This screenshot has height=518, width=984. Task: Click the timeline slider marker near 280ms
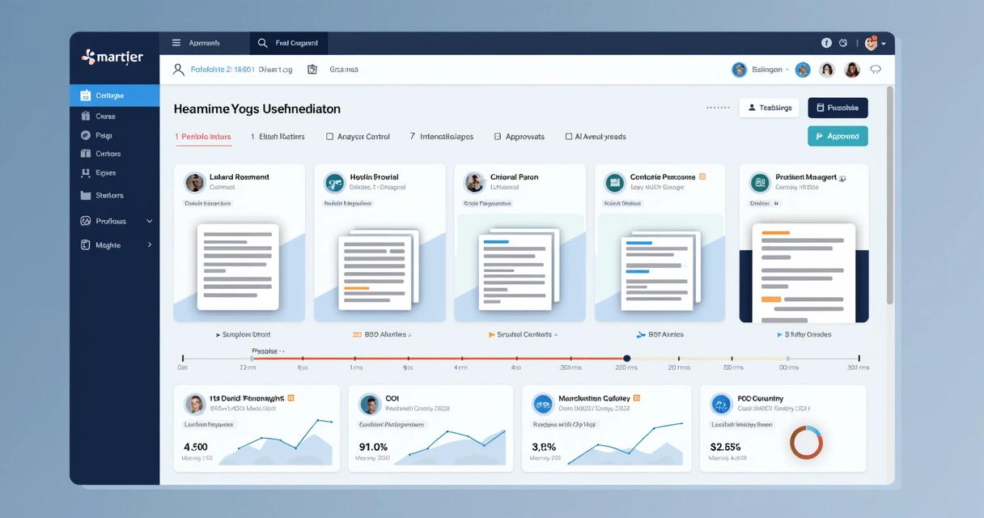[627, 357]
